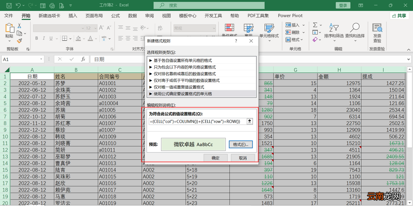Collapse the ribbon with the caret
413x206 pixels.
(409, 49)
